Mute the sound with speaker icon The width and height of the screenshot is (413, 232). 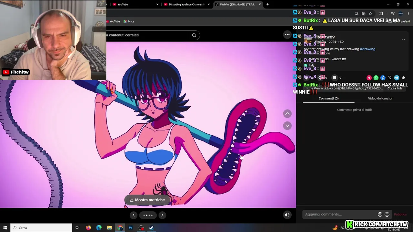point(287,215)
